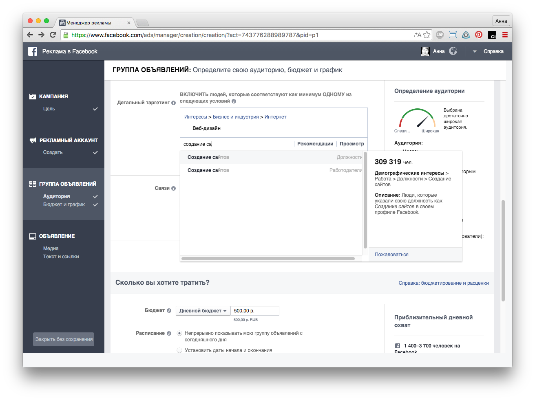Click info icon beside Связи label
Image resolution: width=535 pixels, height=400 pixels.
click(x=173, y=189)
